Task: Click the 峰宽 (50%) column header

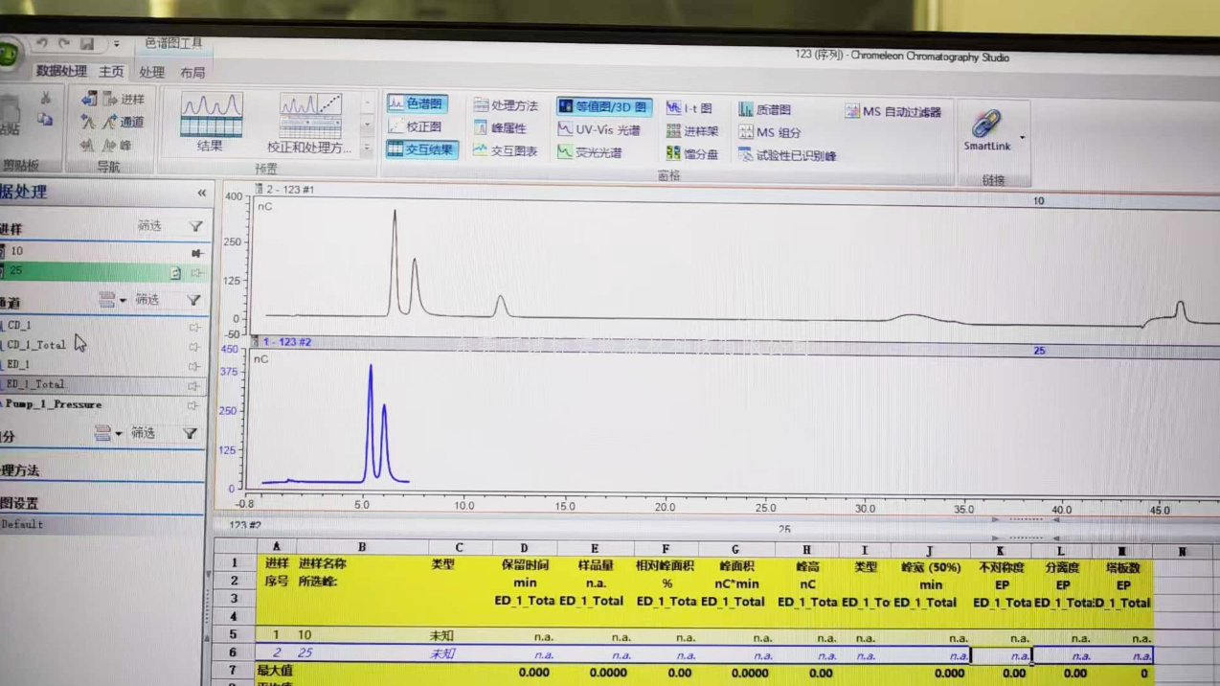Action: click(930, 567)
